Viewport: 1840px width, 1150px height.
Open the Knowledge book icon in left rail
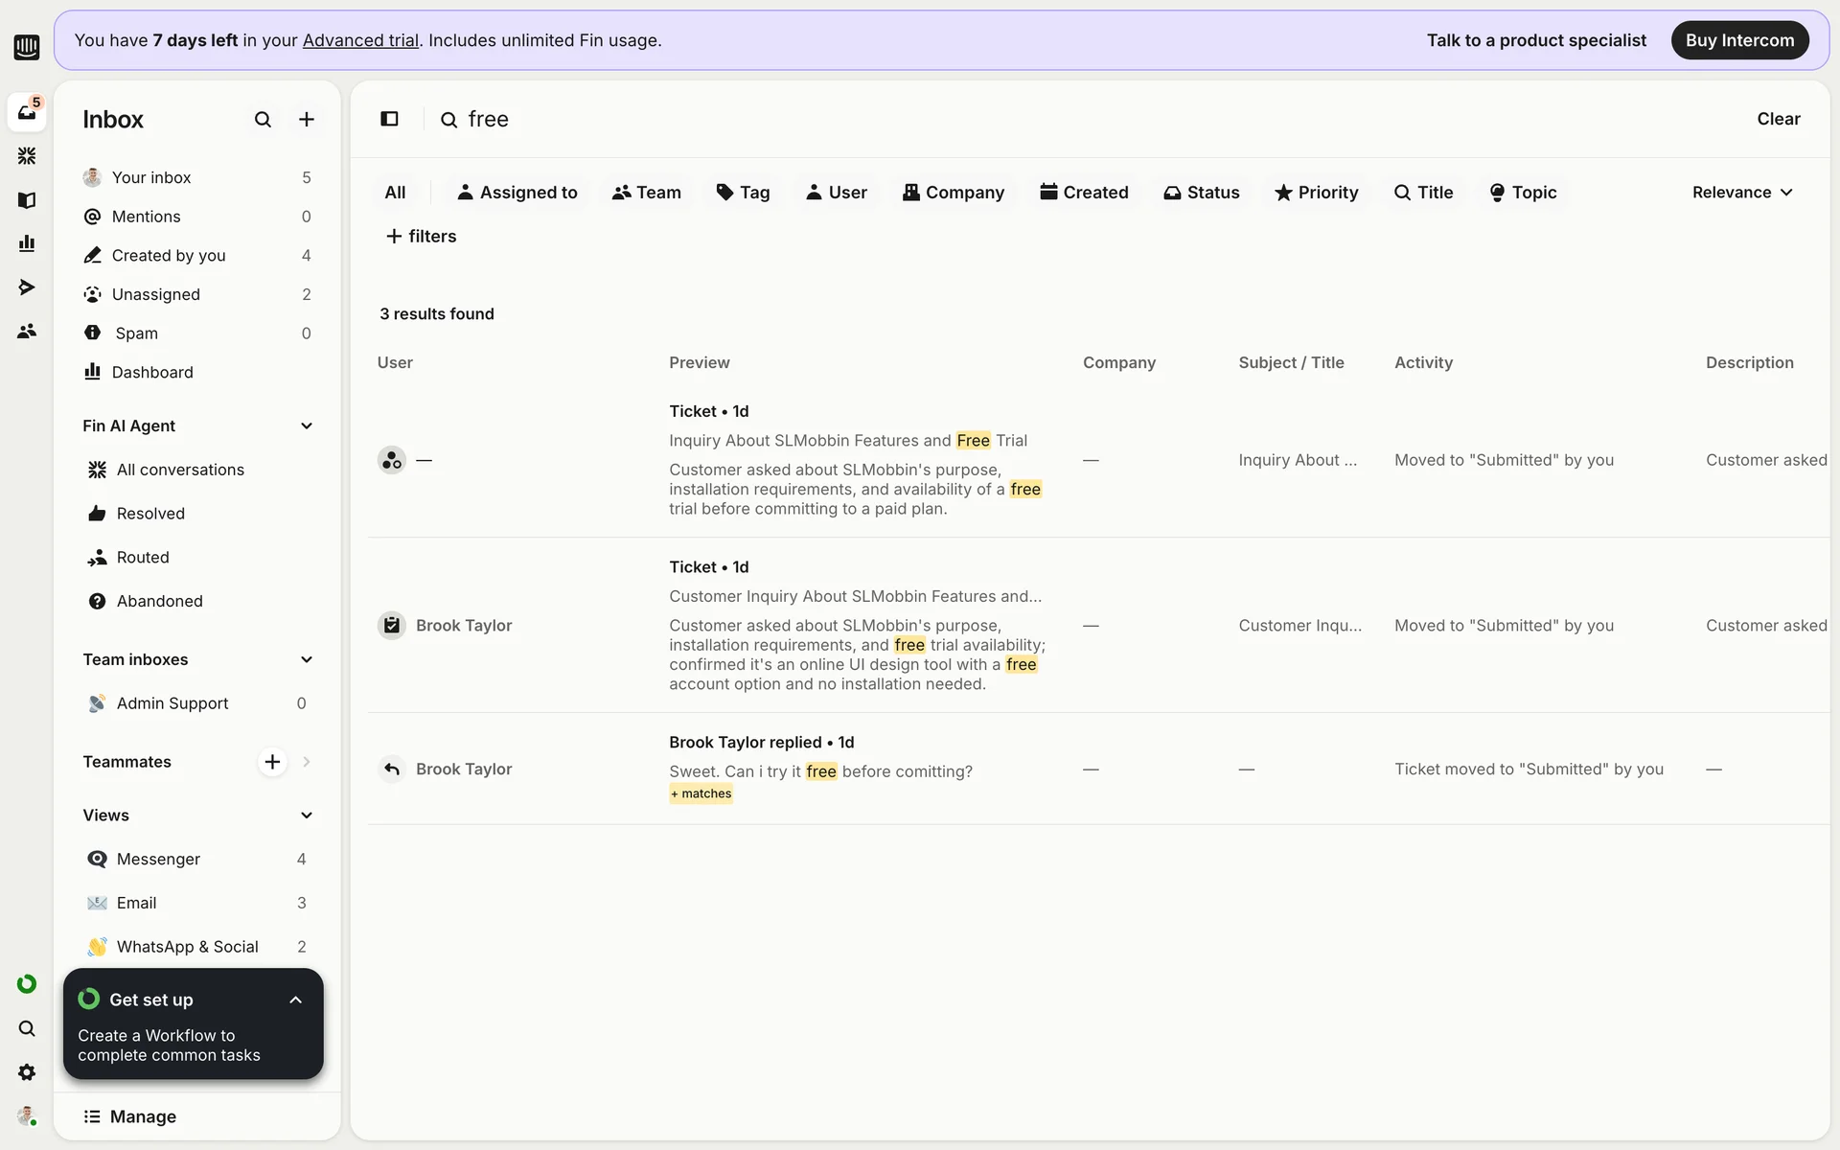click(x=27, y=199)
